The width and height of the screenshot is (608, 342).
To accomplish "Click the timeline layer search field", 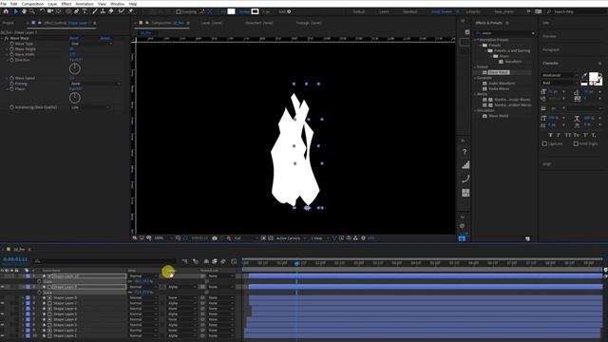I will click(104, 261).
